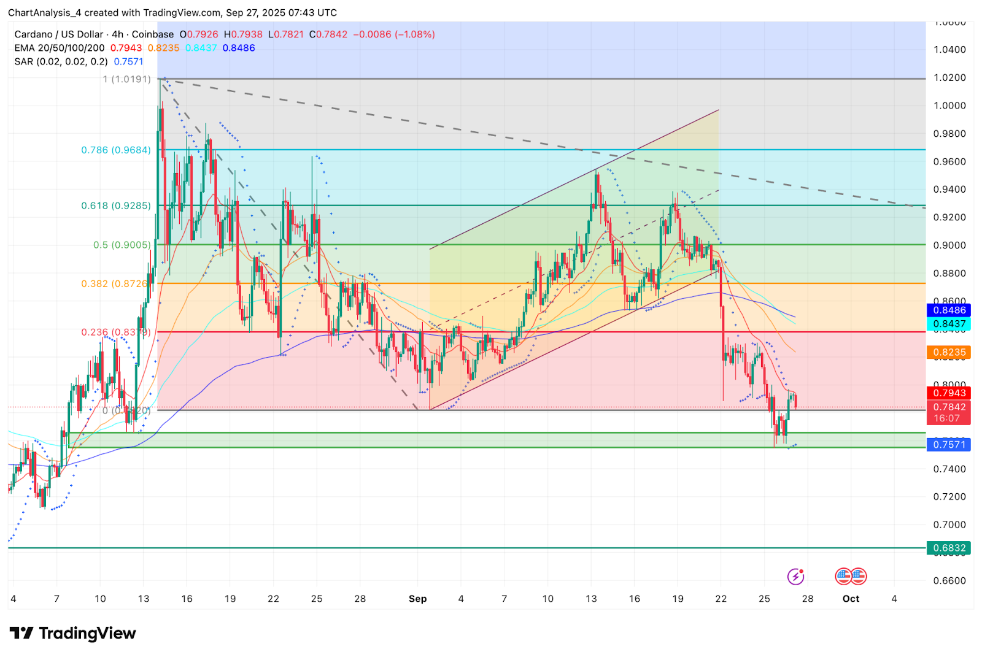Image resolution: width=982 pixels, height=657 pixels.
Task: Click the purple lightning event icon
Action: (x=795, y=577)
